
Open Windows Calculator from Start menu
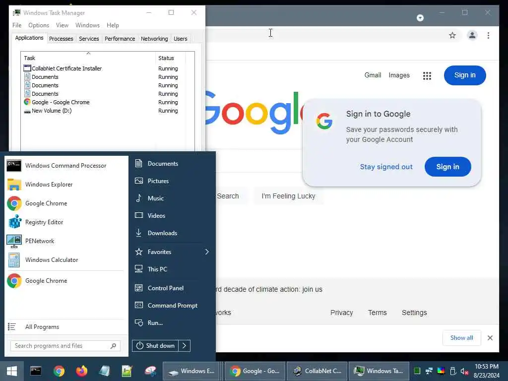[66, 260]
